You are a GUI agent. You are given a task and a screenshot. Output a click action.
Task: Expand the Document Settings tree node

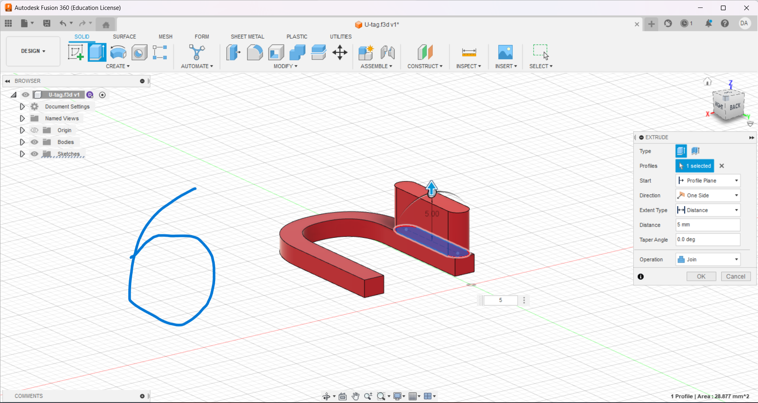tap(22, 106)
